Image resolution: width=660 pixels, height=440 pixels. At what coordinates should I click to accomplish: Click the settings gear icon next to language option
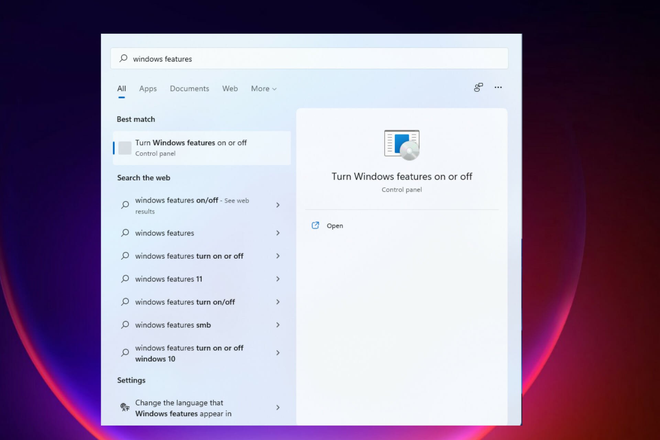pyautogui.click(x=124, y=408)
